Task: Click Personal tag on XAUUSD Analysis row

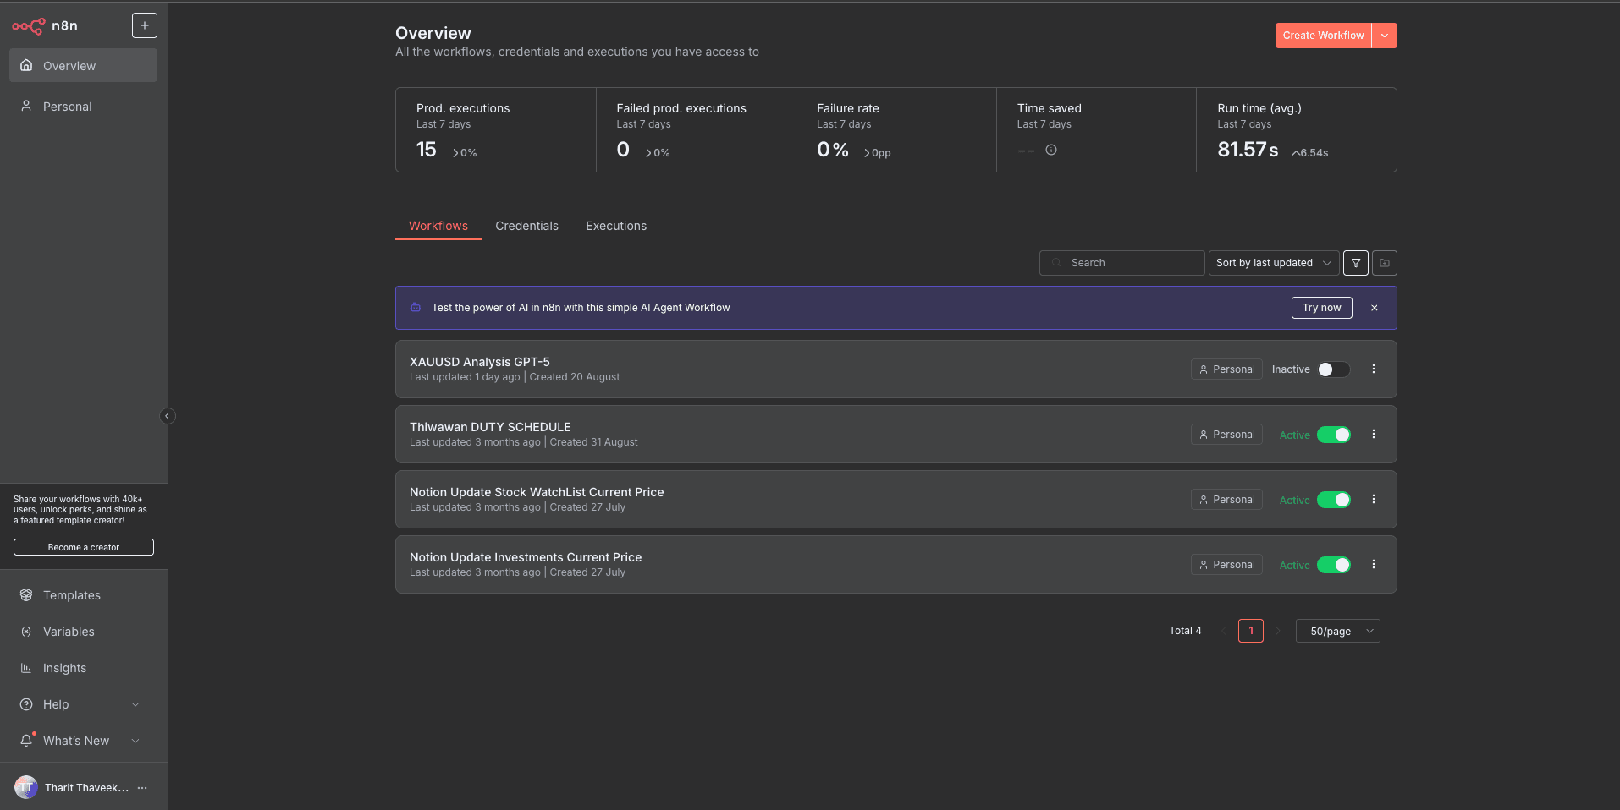Action: (x=1226, y=369)
